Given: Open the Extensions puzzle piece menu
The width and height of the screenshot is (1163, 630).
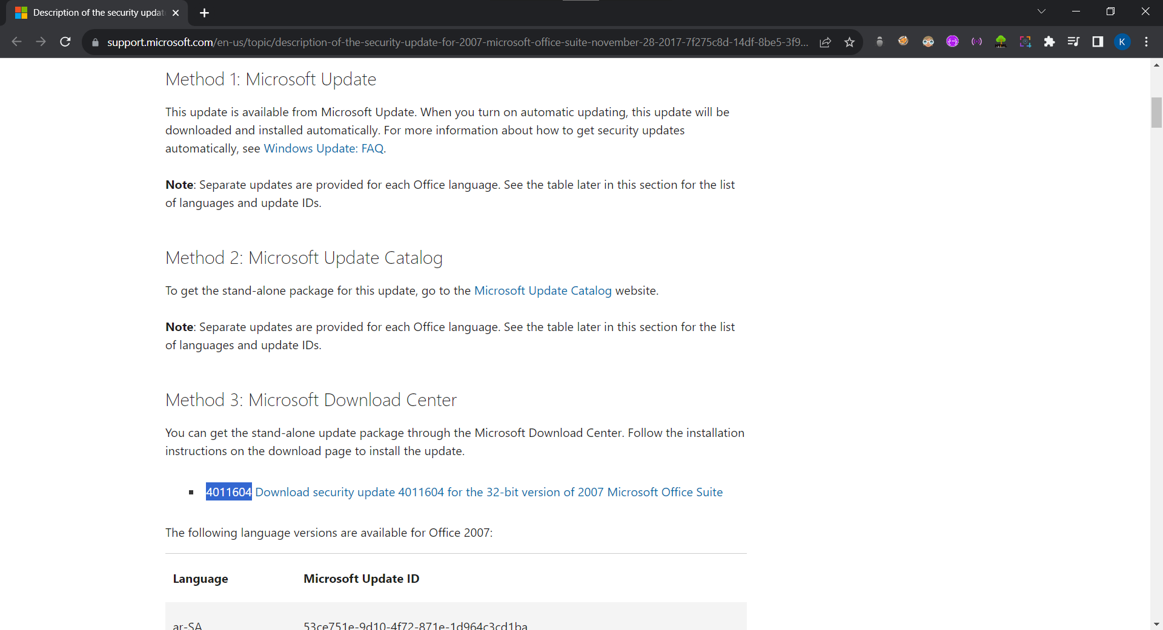Looking at the screenshot, I should coord(1049,42).
